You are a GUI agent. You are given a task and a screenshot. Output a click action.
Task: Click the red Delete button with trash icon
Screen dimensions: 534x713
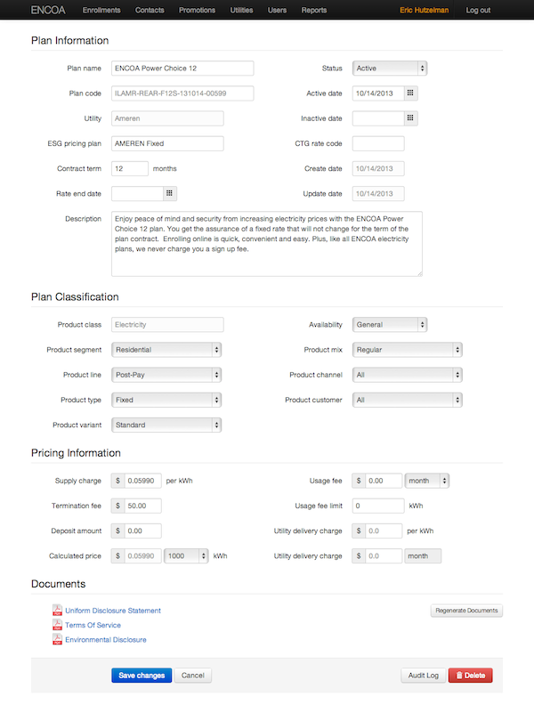[x=470, y=676]
